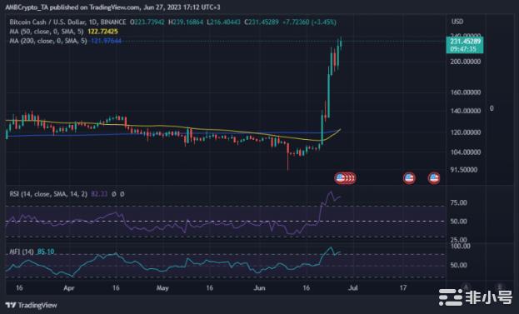This screenshot has height=314, width=519.
Task: Click the RSI (14, close, SMA, 14, 2) indicator label
Action: pos(48,194)
